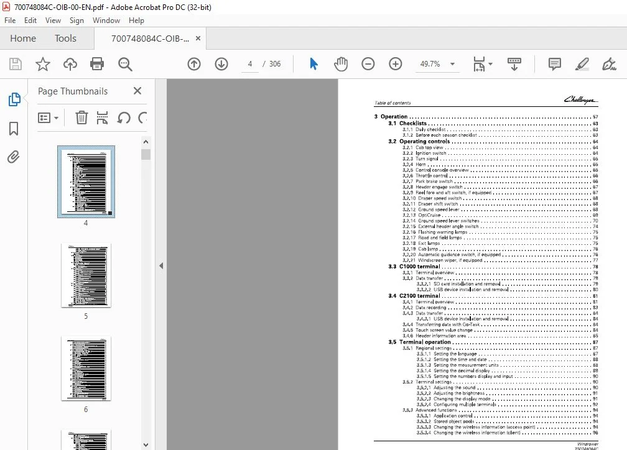
Task: Upload file to Document Cloud
Action: [70, 64]
